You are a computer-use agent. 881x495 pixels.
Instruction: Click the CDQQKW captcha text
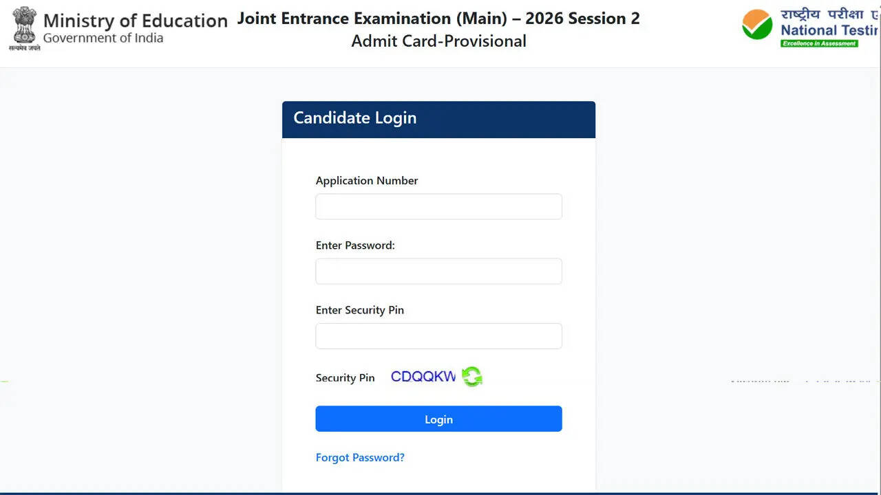(x=423, y=376)
